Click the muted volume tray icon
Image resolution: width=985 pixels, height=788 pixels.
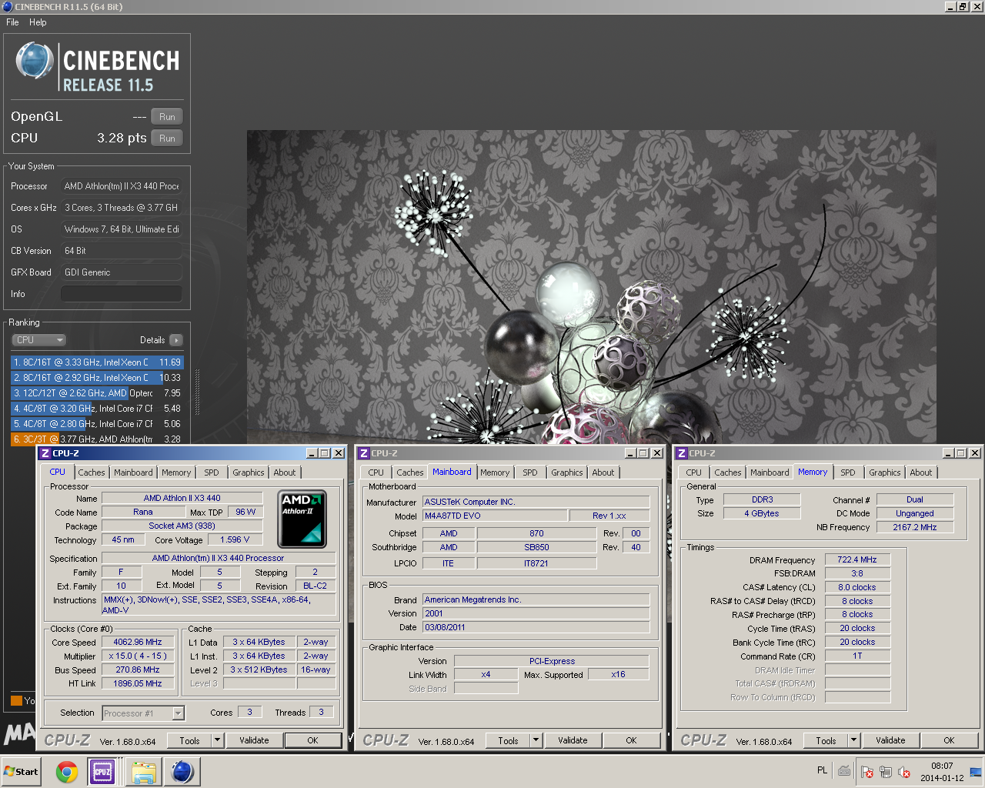904,772
